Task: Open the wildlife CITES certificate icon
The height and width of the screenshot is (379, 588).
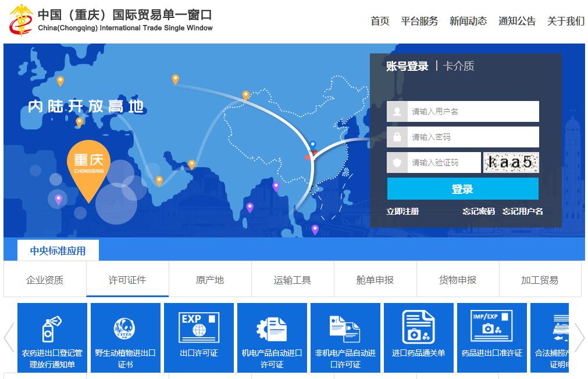Action: [125, 330]
